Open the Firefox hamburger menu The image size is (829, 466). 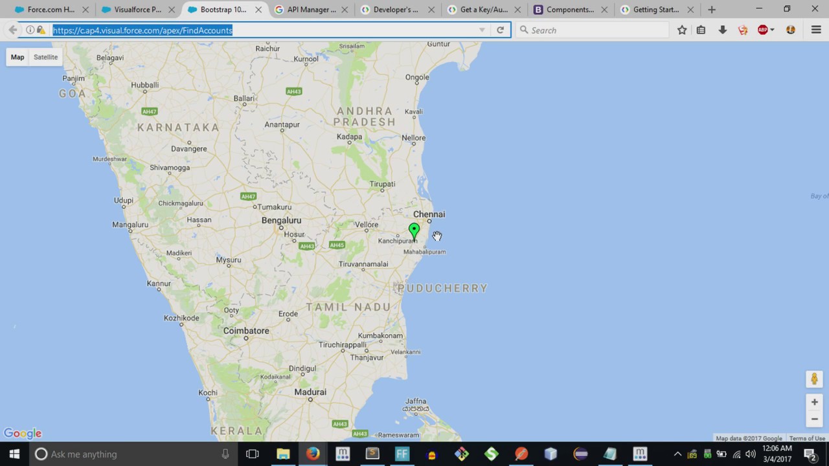[816, 30]
